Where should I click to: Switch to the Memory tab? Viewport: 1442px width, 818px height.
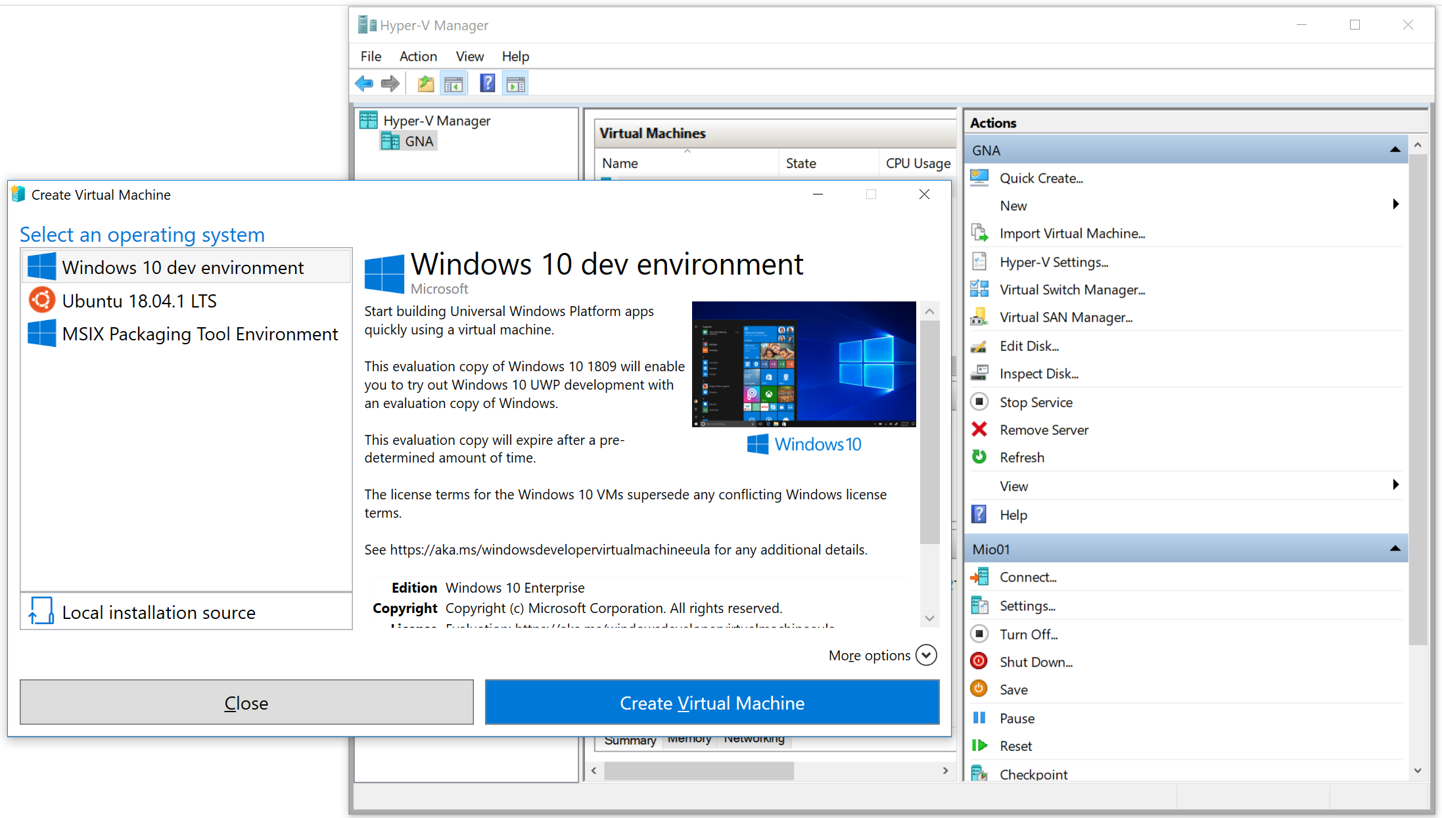[689, 740]
